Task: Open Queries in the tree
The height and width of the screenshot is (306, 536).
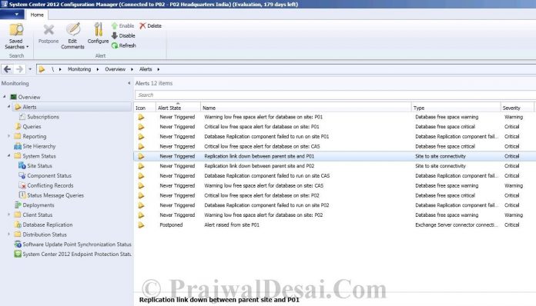Action: tap(32, 127)
